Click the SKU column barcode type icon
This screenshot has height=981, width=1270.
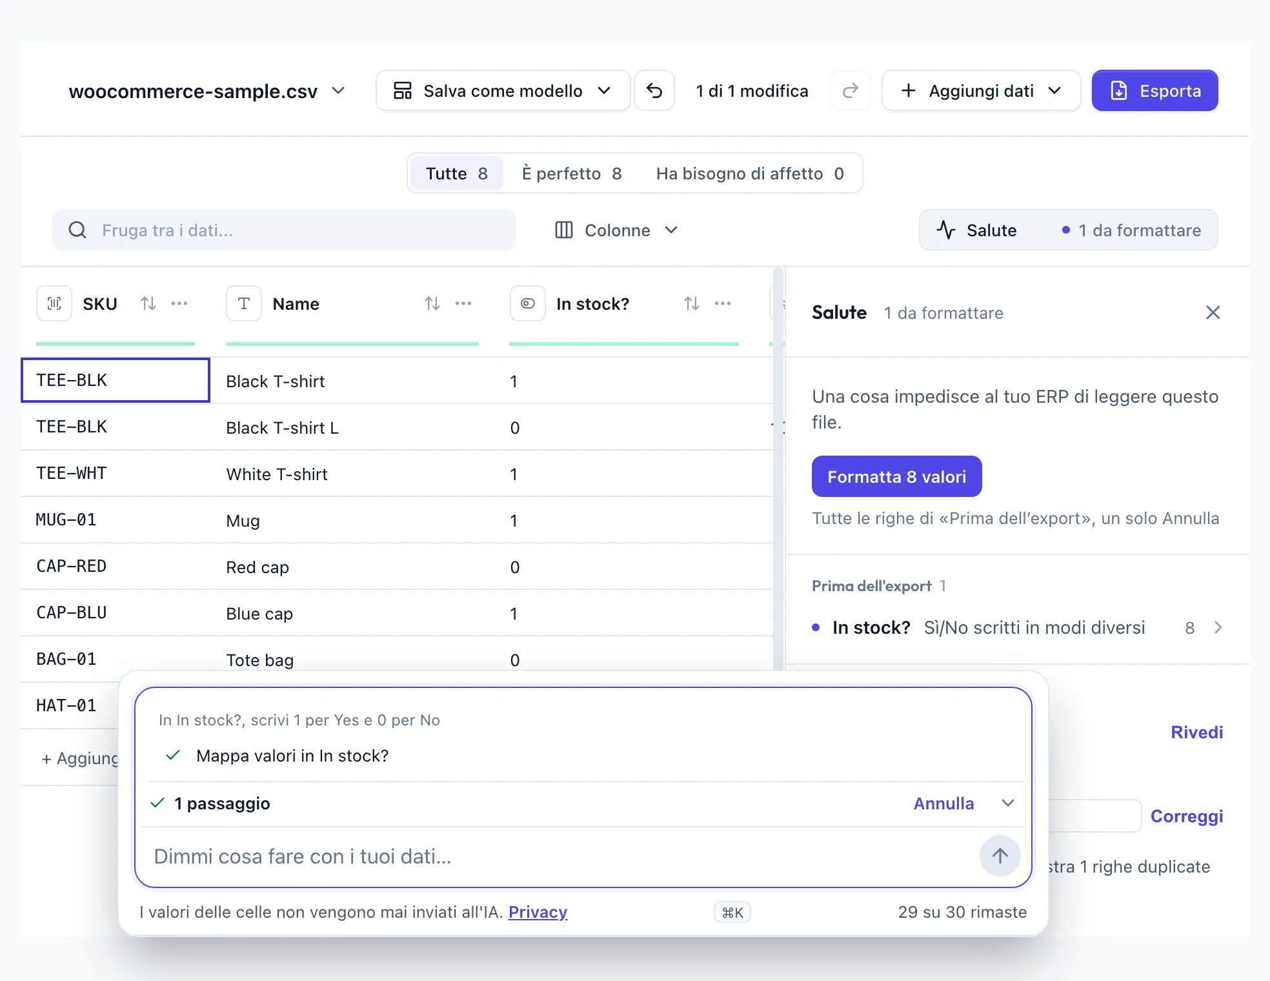pyautogui.click(x=54, y=303)
